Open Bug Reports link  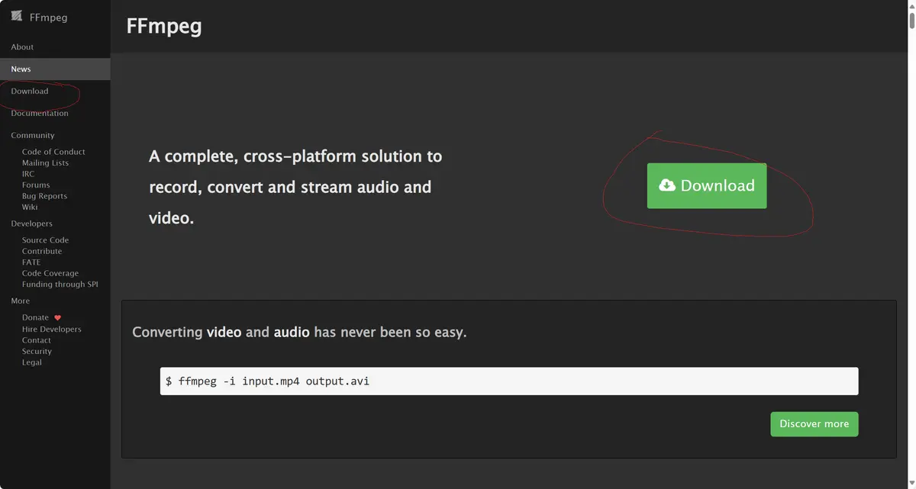[44, 196]
